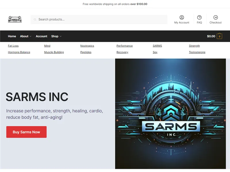
Task: Open the Nootropics category link
Action: click(x=87, y=46)
